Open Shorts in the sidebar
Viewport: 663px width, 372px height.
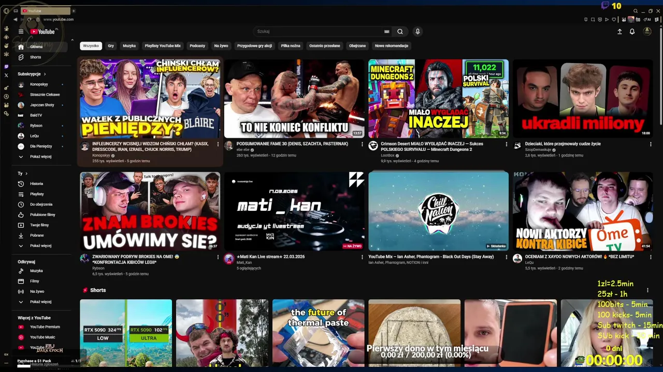pos(41,57)
